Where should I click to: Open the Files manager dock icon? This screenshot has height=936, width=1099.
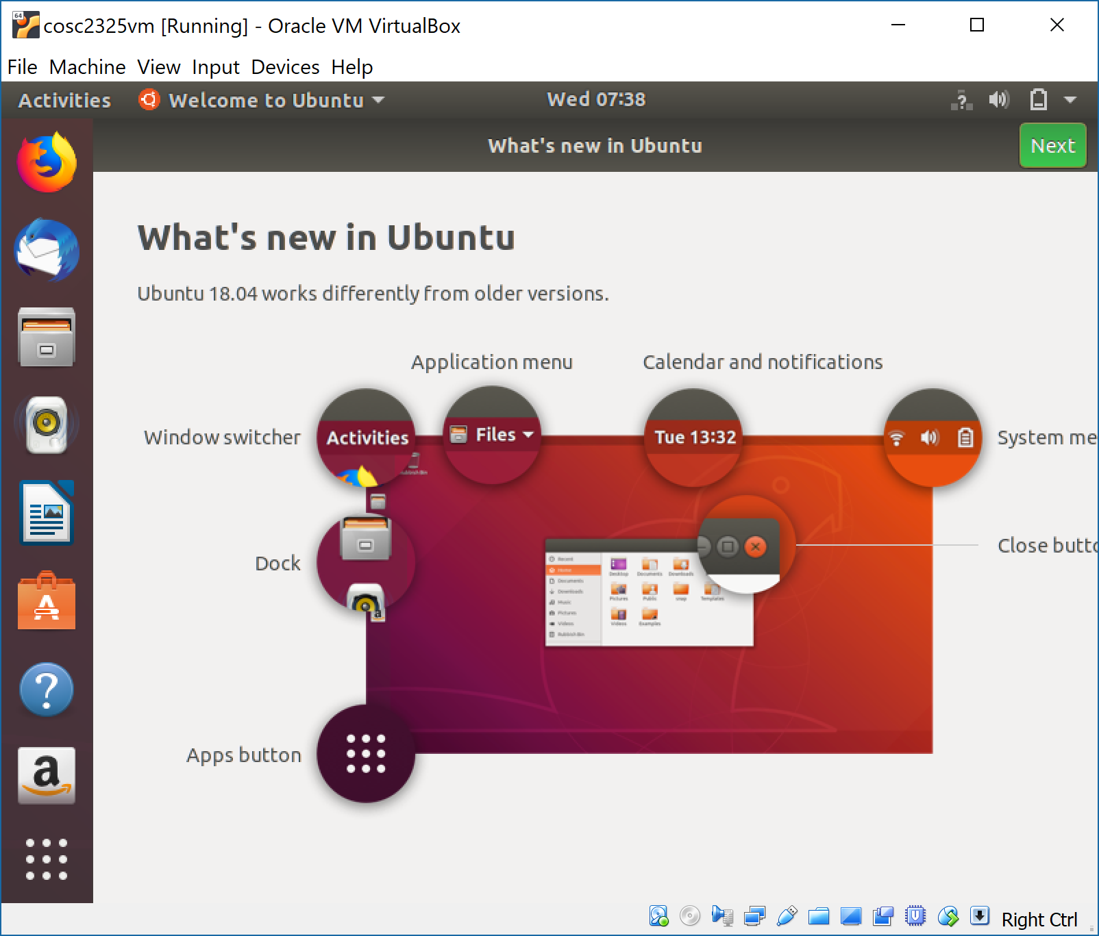click(47, 338)
